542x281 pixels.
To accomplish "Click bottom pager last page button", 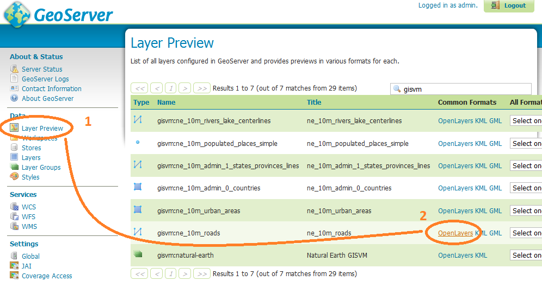I will [x=202, y=274].
